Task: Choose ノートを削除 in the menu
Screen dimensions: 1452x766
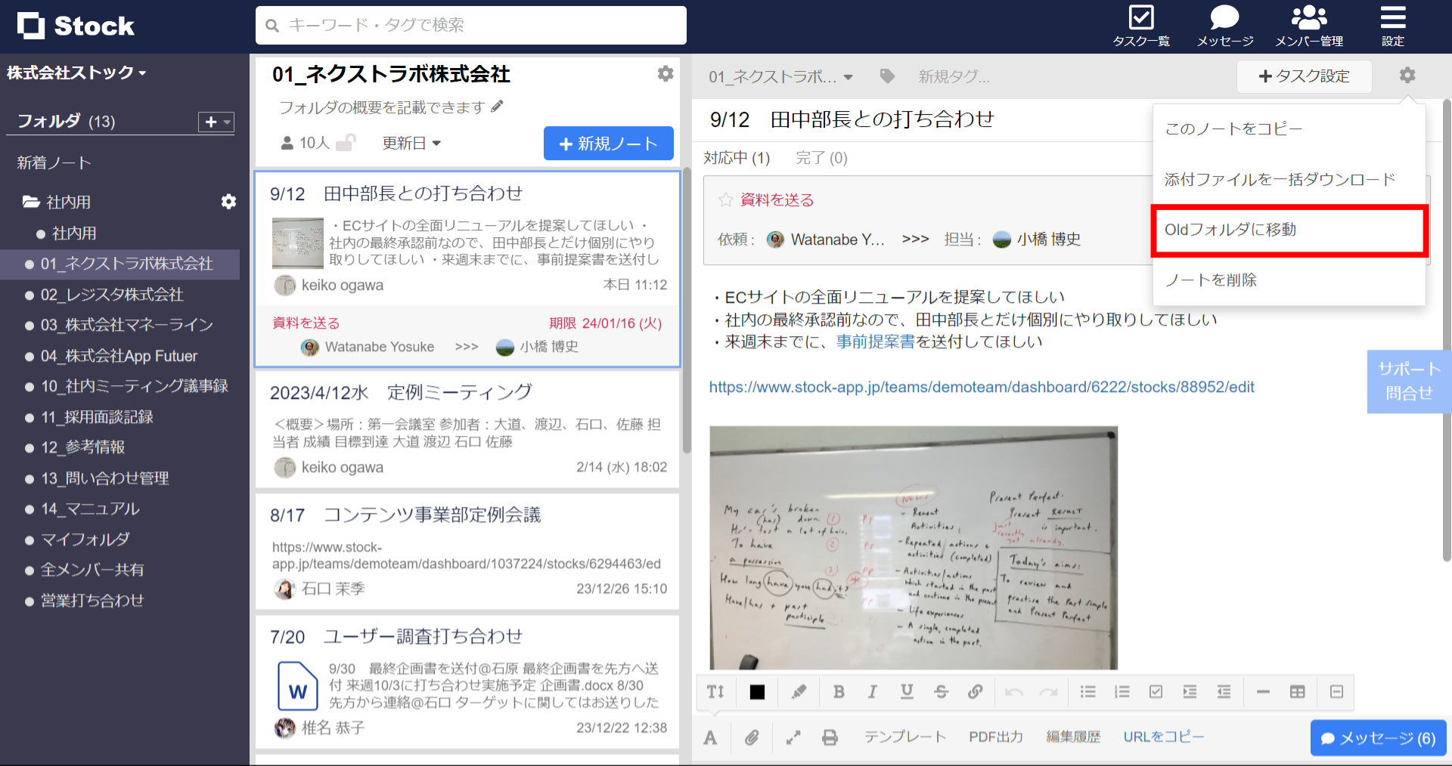Action: pyautogui.click(x=1211, y=280)
